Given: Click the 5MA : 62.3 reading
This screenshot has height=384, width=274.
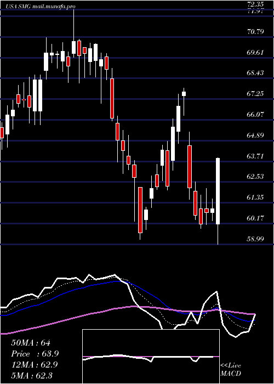Looking at the screenshot, I should pos(32,375).
